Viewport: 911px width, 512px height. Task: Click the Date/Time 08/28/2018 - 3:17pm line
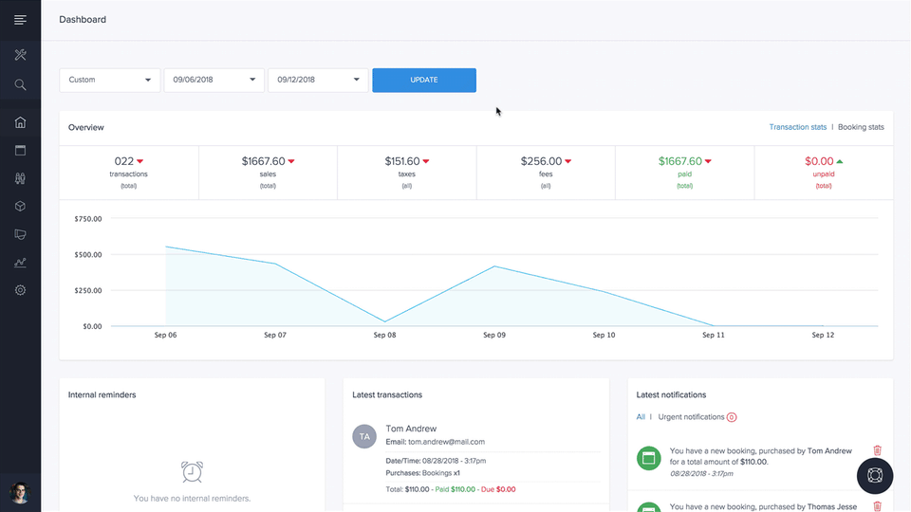(x=436, y=461)
